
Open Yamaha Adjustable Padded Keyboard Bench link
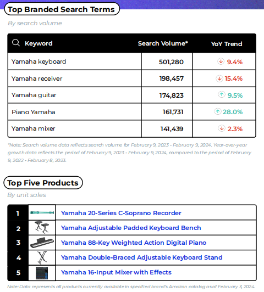coord(131,228)
